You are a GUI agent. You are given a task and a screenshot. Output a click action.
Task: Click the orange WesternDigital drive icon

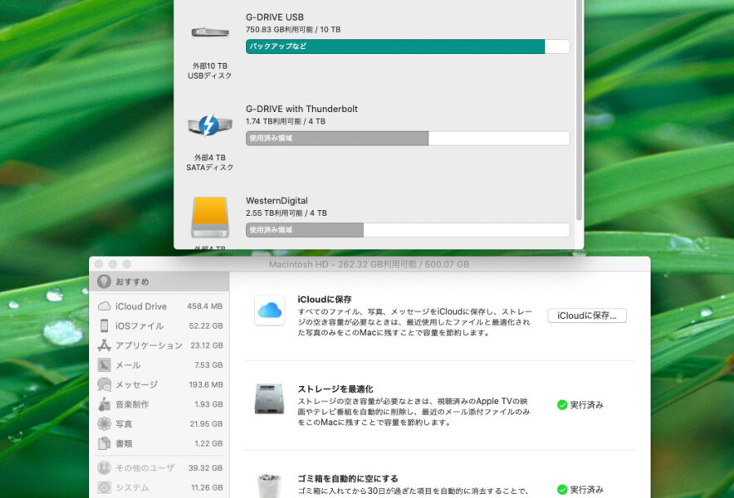[210, 217]
